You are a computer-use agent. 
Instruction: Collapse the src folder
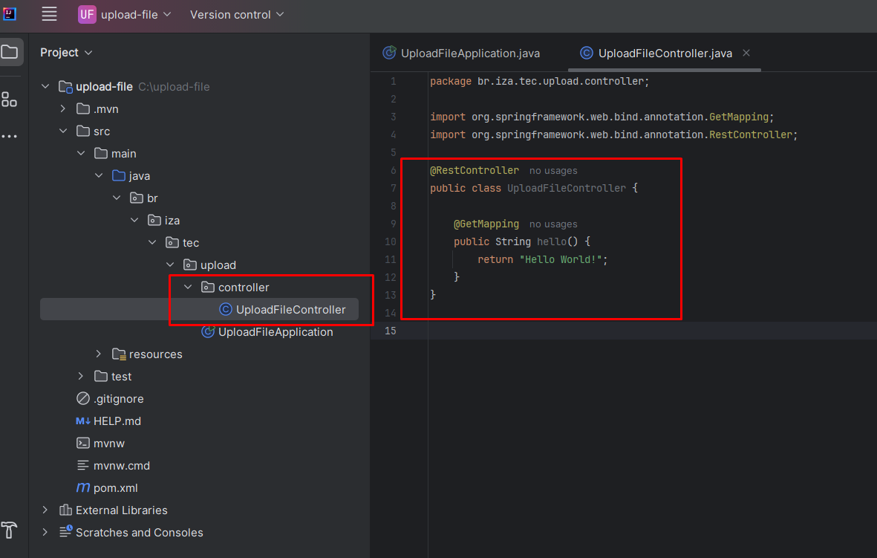(63, 131)
